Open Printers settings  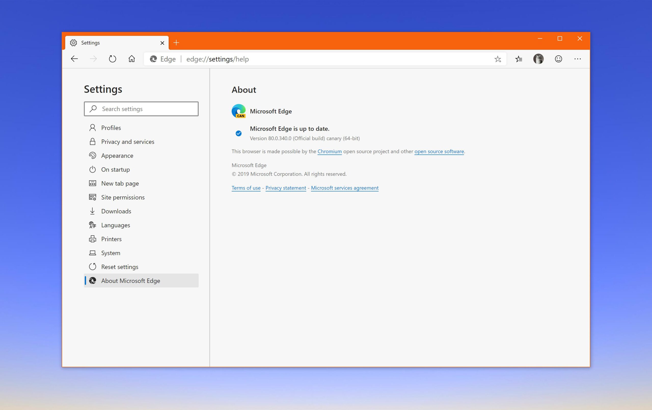click(141, 239)
